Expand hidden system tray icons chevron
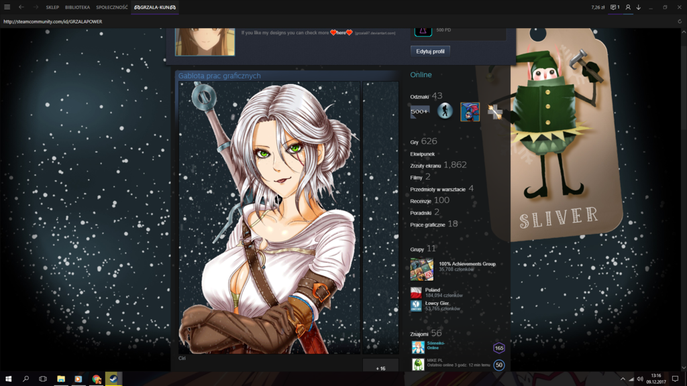The image size is (687, 386). (x=623, y=379)
